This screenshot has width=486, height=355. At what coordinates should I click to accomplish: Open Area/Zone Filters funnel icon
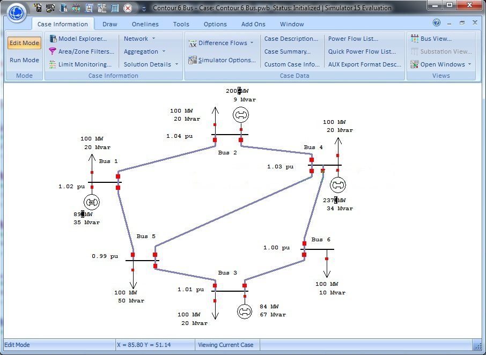point(53,51)
